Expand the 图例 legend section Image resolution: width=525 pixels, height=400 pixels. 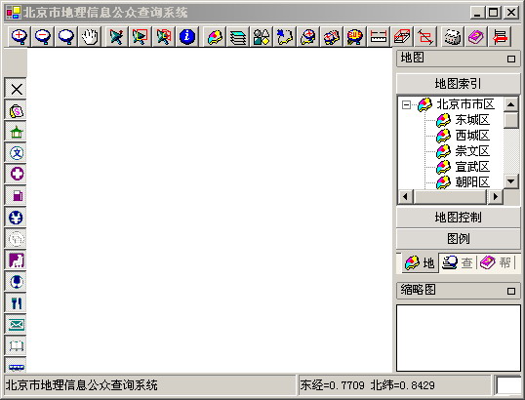point(458,239)
